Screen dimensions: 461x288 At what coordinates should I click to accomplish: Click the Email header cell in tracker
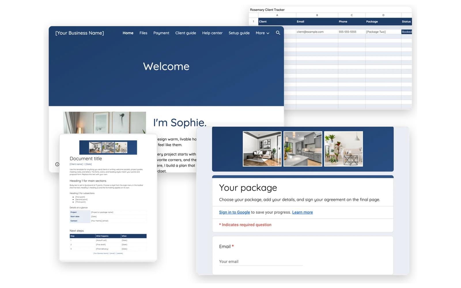[317, 22]
